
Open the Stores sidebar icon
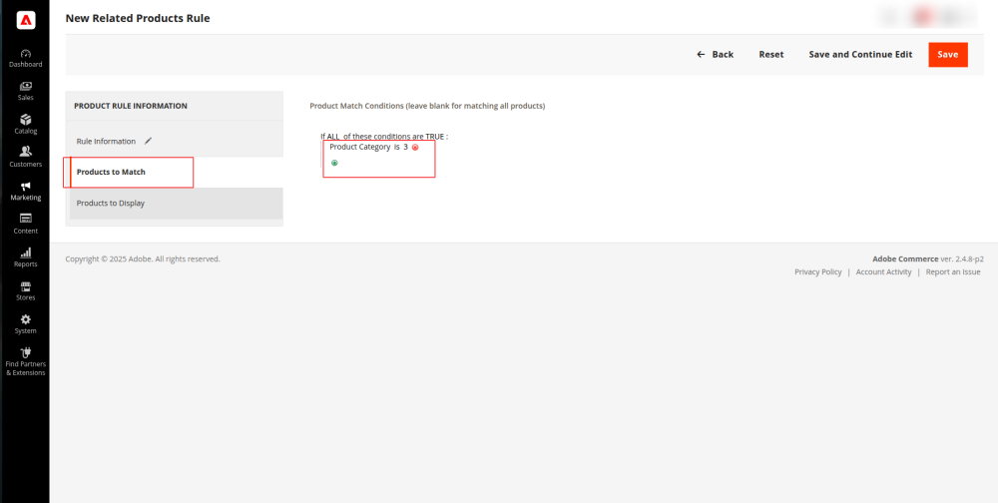point(25,290)
